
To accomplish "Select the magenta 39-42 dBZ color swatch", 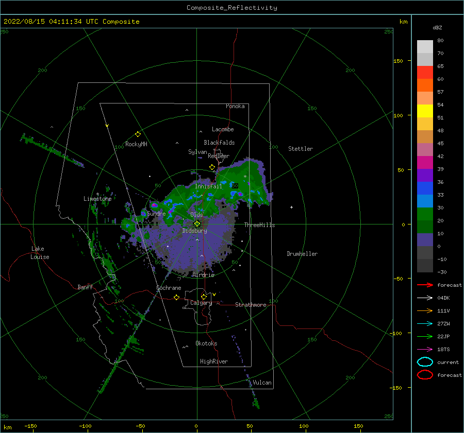I will point(425,163).
